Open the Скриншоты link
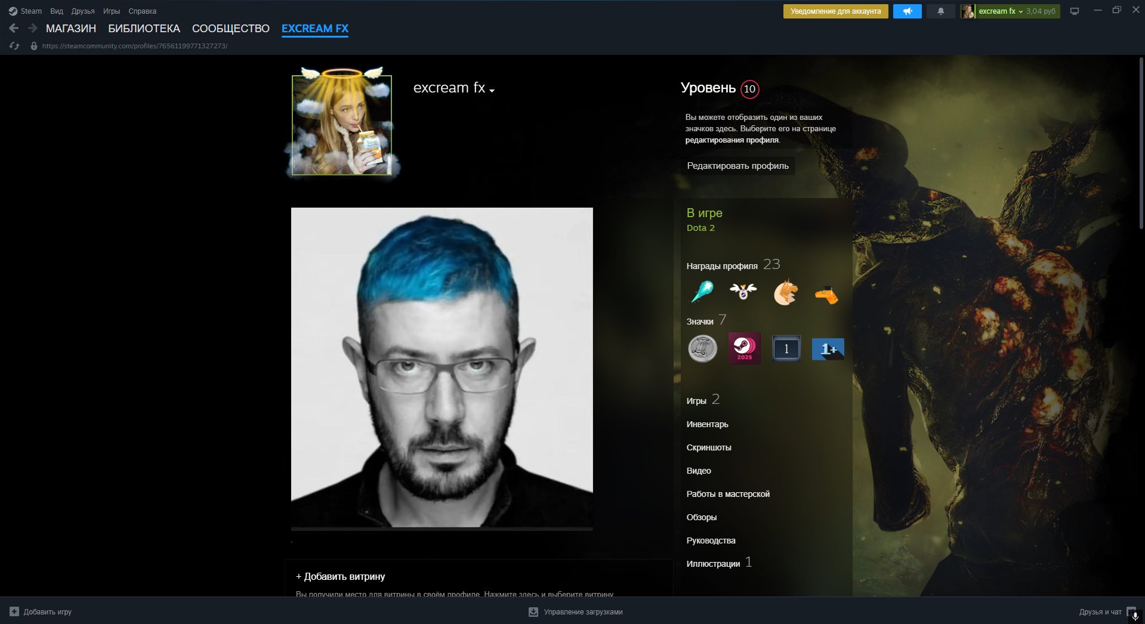The width and height of the screenshot is (1145, 624). [709, 447]
